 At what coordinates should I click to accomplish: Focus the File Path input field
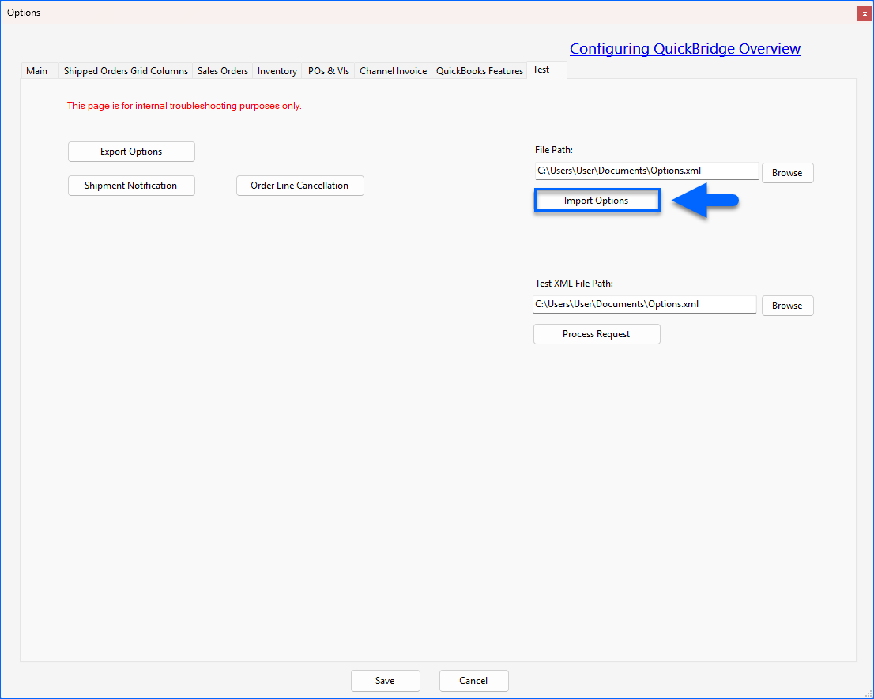tap(646, 171)
